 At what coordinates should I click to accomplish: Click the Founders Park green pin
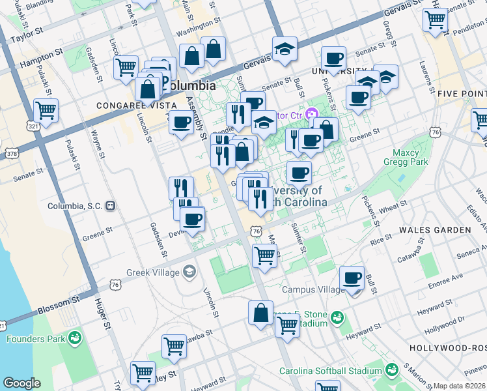[75, 338]
